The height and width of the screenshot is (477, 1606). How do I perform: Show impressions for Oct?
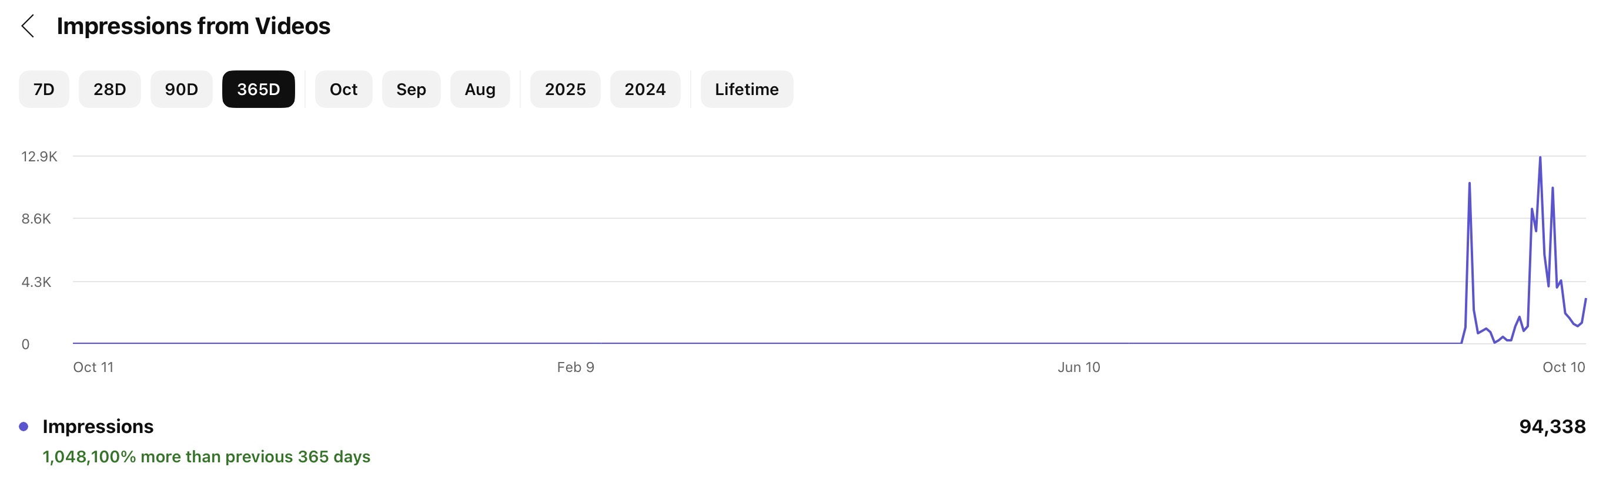pyautogui.click(x=343, y=90)
